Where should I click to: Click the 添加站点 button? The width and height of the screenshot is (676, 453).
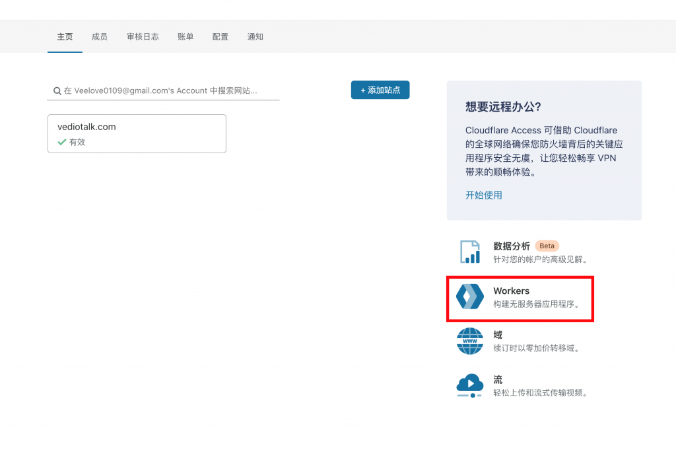380,90
